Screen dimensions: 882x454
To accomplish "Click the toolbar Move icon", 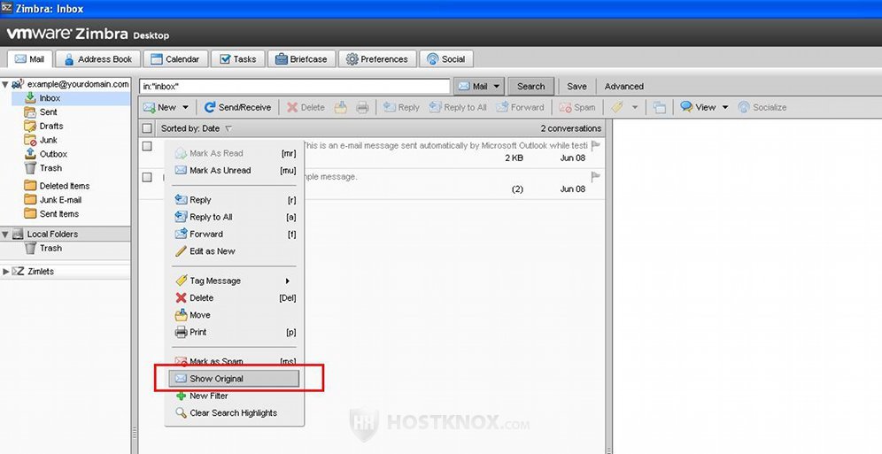I will (x=341, y=107).
